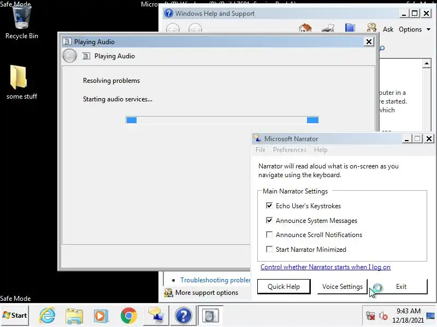This screenshot has height=327, width=437.
Task: Click More support options
Action: point(207,293)
